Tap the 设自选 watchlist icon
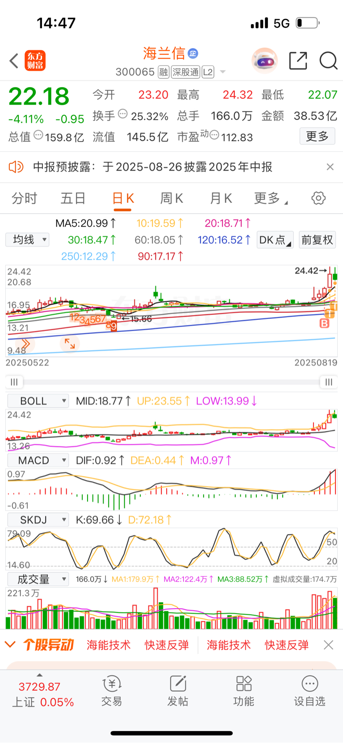Viewport: 343px width, 743px height. point(310,691)
